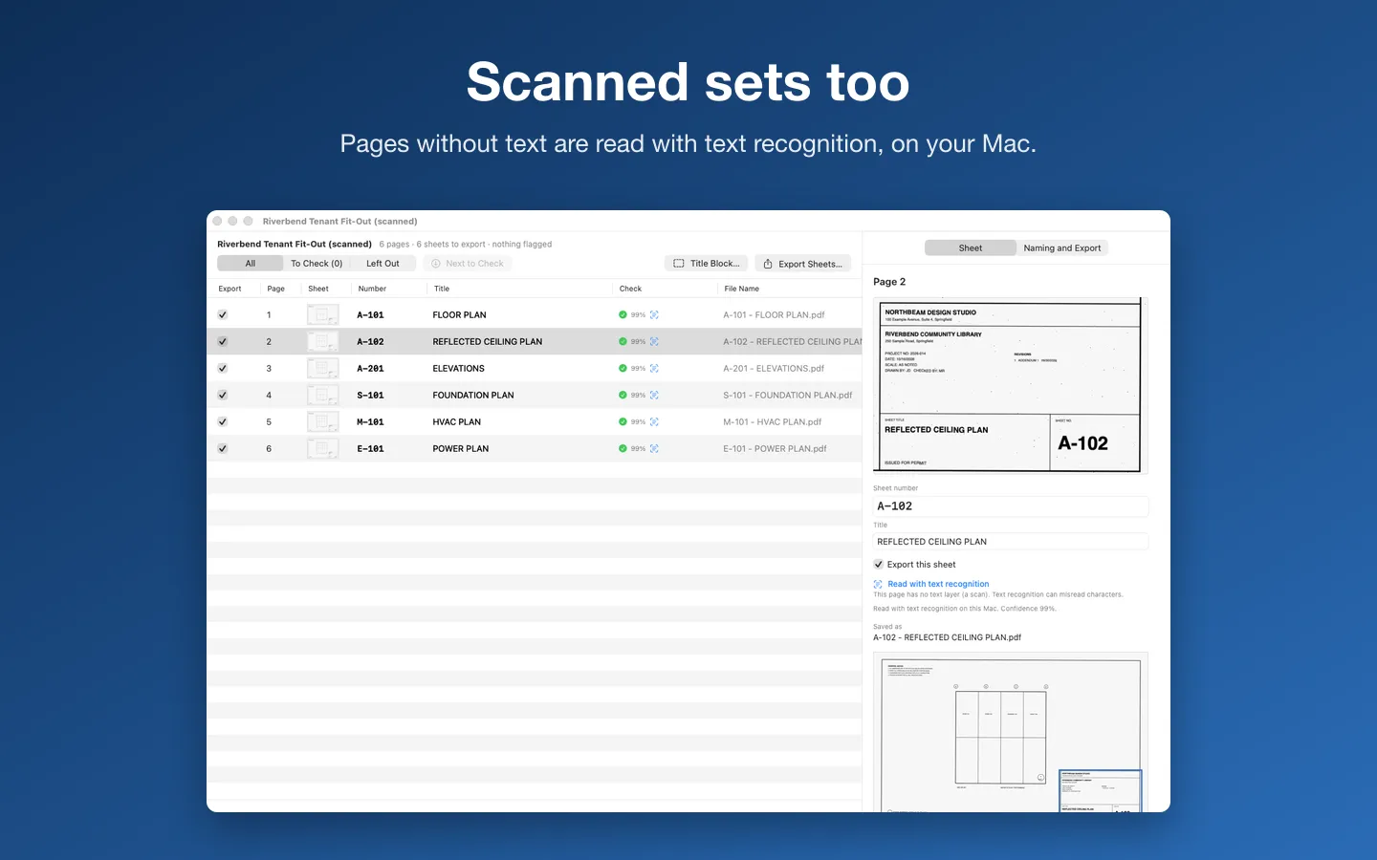The image size is (1377, 860).
Task: Disable export for the ELEVATIONS sheet row
Action: pos(223,368)
